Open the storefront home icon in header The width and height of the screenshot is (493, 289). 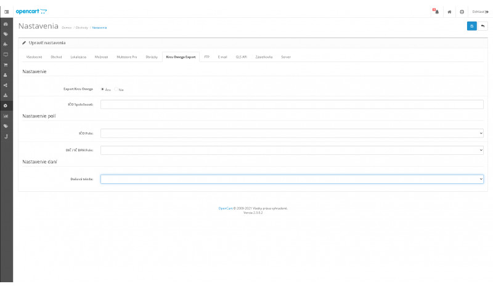449,12
